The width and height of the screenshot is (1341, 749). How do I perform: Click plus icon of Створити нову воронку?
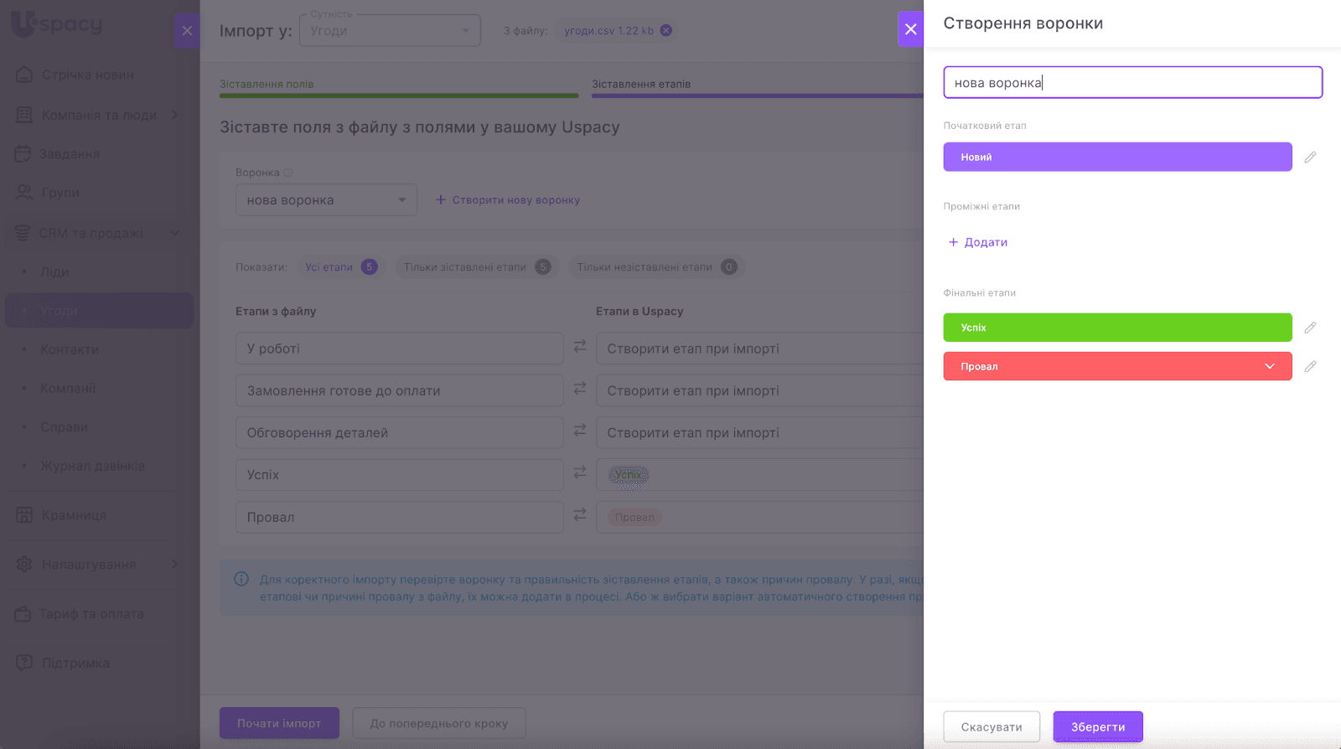441,200
